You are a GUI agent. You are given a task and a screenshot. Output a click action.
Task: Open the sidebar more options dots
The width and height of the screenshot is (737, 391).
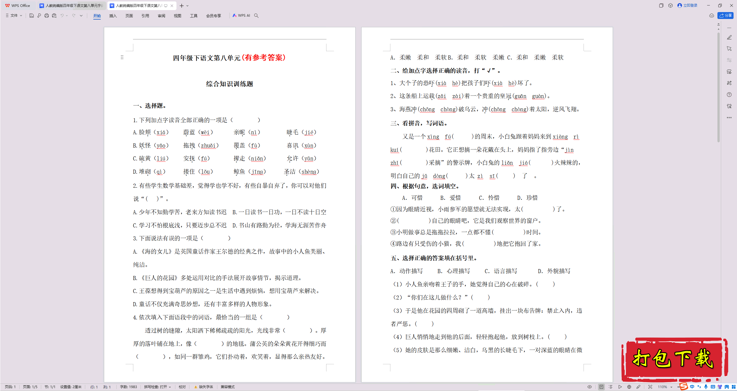[x=729, y=118]
